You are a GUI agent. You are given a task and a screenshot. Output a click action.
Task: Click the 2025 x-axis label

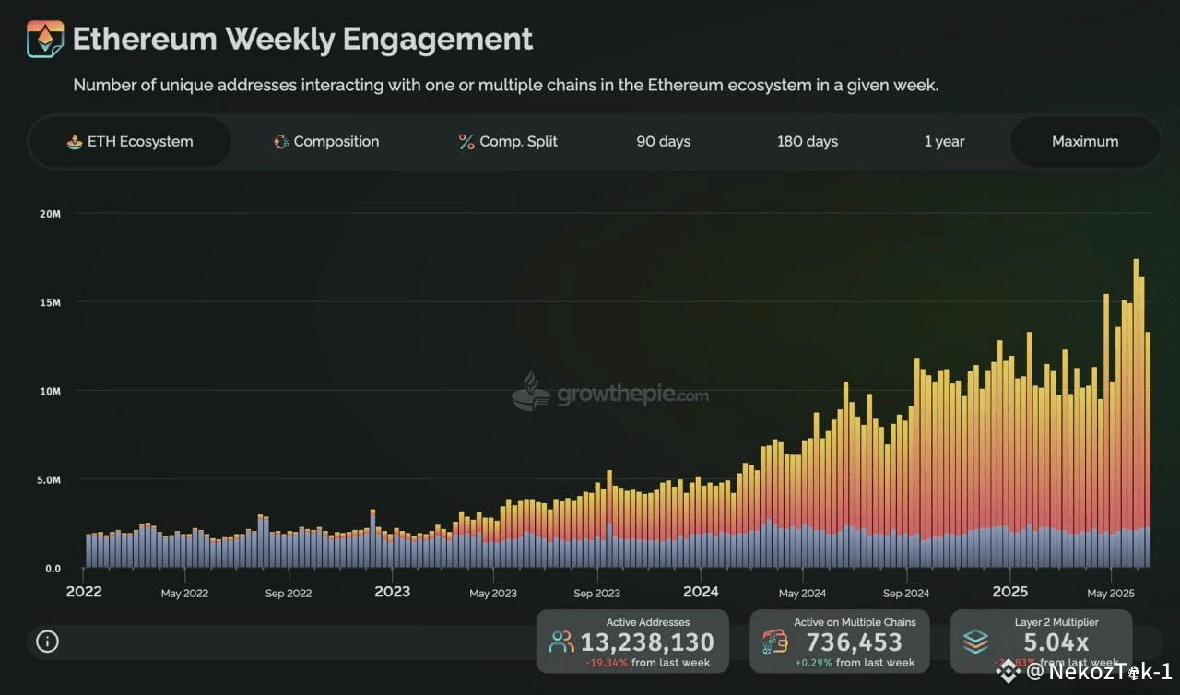click(x=1009, y=592)
